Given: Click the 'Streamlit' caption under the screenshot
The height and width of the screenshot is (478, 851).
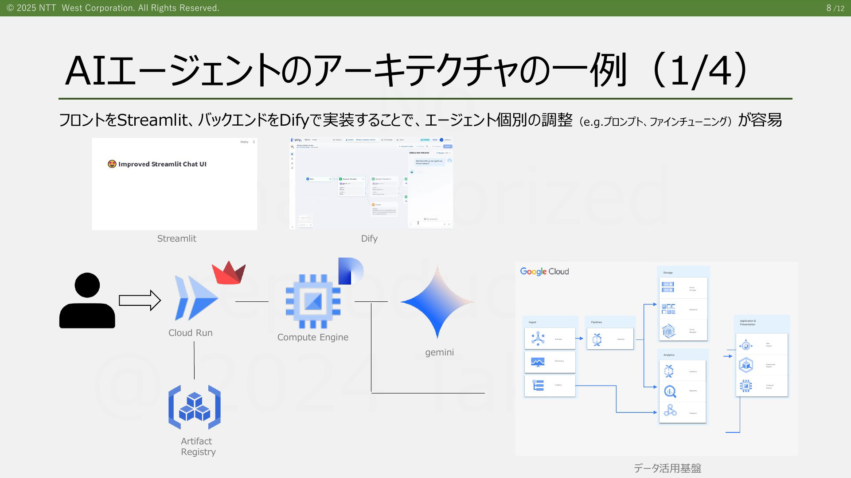Looking at the screenshot, I should tap(176, 239).
